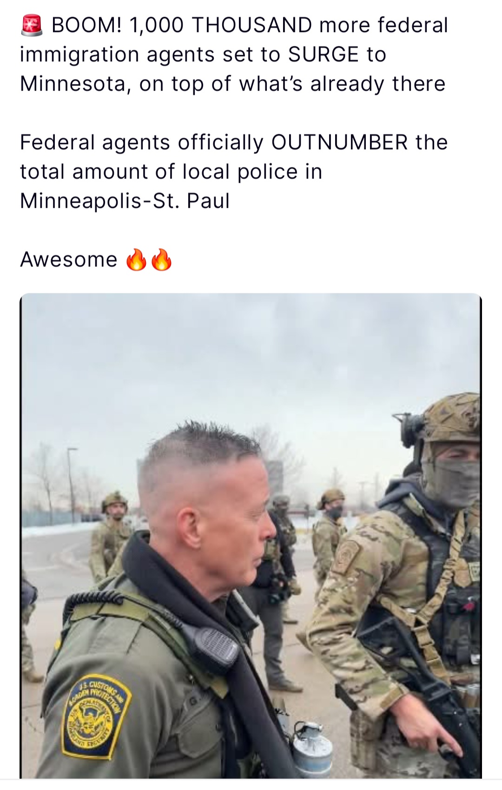Select the word SURGE in the post
Viewport: 502px width, 790px height.
(x=324, y=54)
